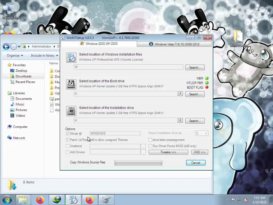The image size is (273, 205).
Task: Search for Windows installation files location
Action: pos(195,68)
